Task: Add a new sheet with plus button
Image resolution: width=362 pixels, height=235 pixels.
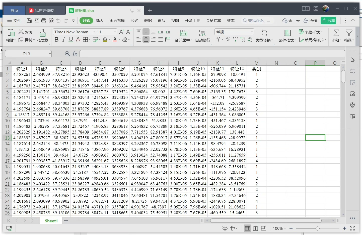Action: (66, 221)
